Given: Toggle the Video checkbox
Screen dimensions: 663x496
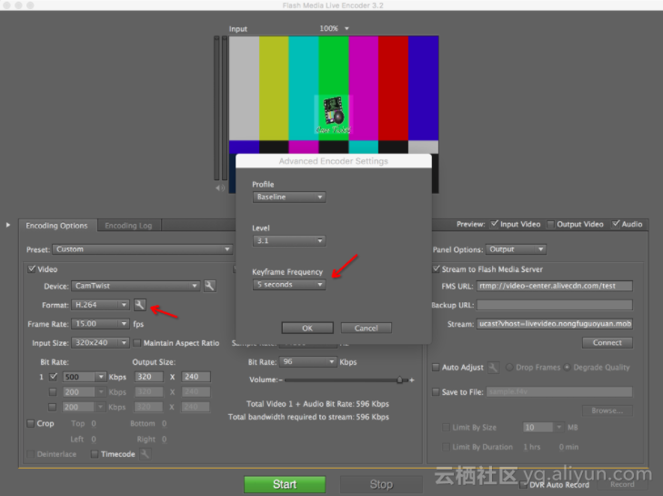Looking at the screenshot, I should [31, 268].
